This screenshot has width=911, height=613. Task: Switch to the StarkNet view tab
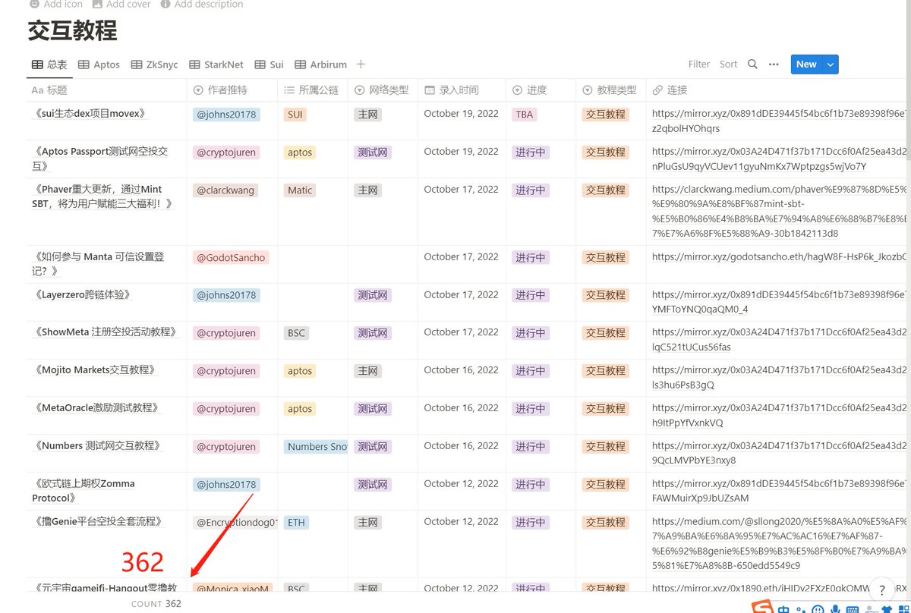216,64
